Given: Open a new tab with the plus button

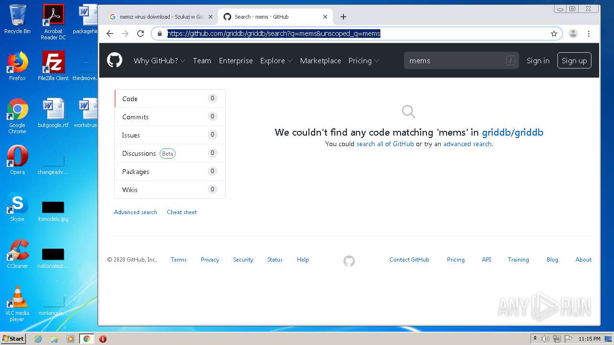Looking at the screenshot, I should click(x=343, y=17).
